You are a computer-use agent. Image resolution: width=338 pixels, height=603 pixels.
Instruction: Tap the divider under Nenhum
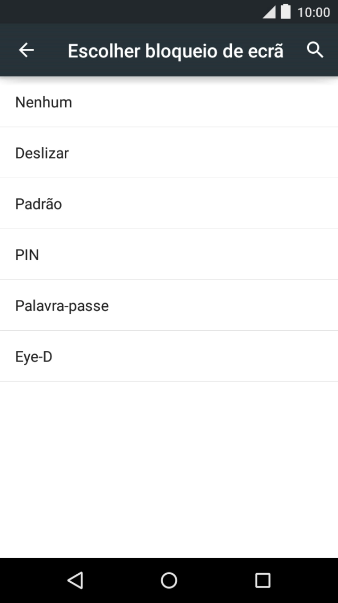pyautogui.click(x=169, y=127)
